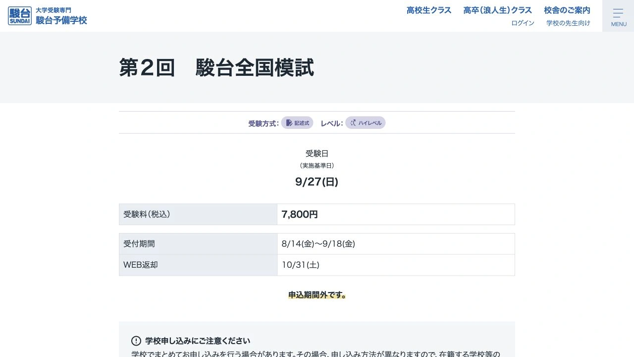
Task: Click the 10/31(土) return date value
Action: tap(301, 265)
